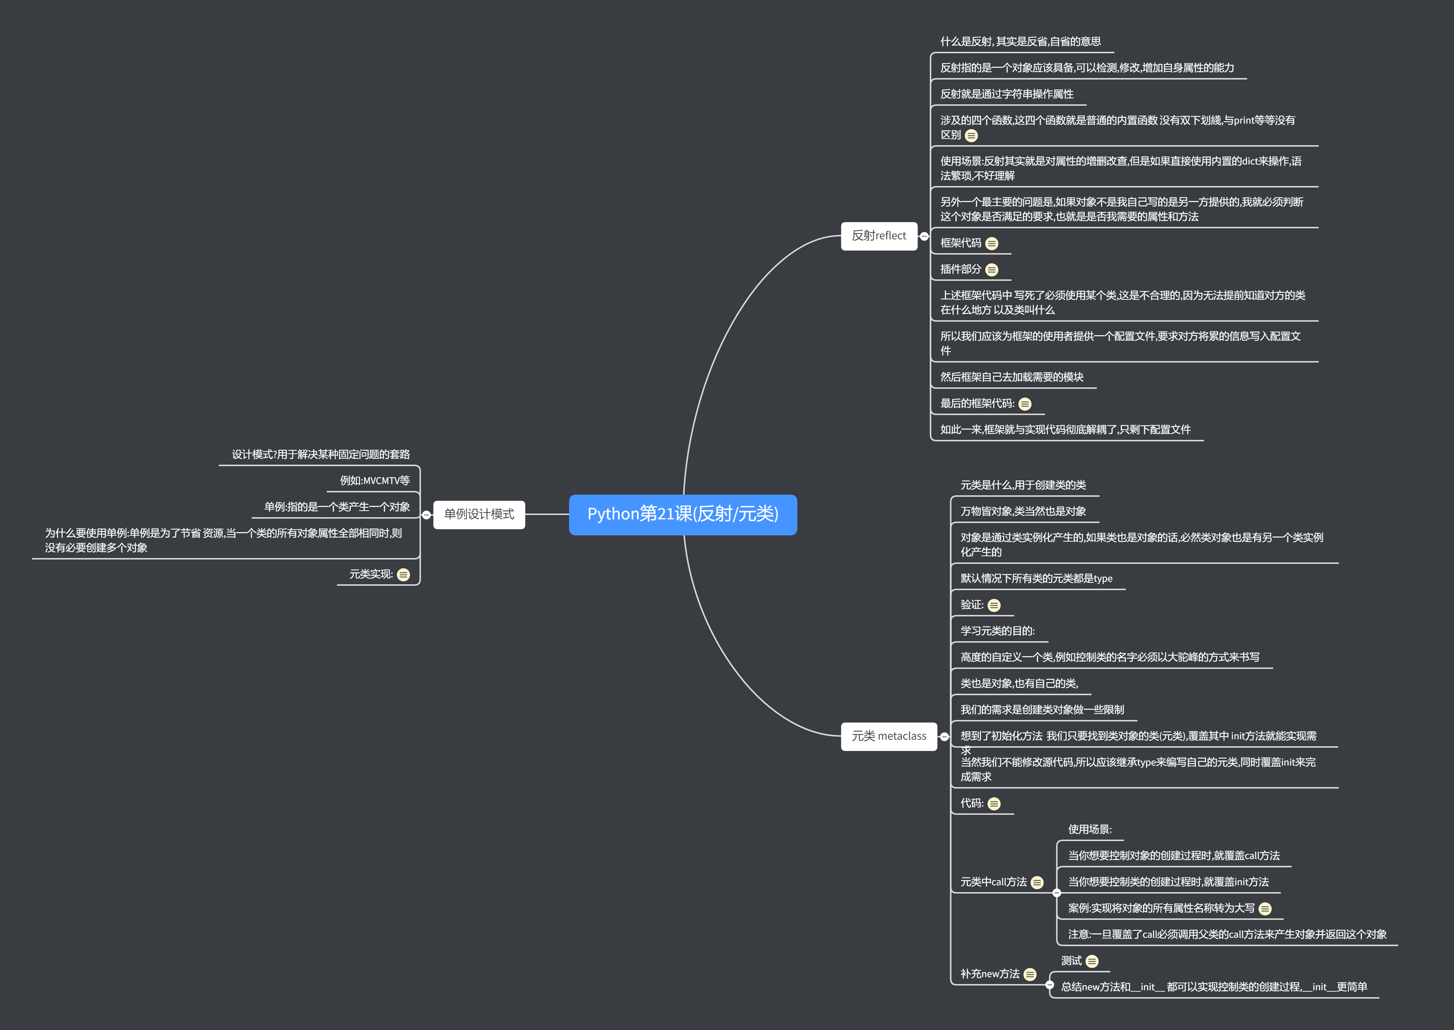
Task: Click the note icon next to 最后的框架代码:
Action: tap(1025, 404)
